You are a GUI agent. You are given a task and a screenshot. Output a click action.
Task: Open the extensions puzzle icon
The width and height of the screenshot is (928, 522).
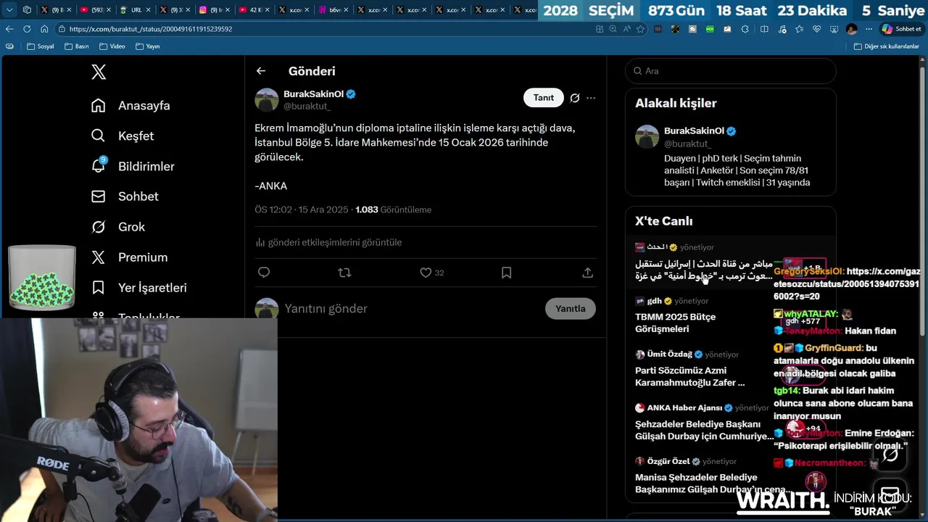click(745, 29)
